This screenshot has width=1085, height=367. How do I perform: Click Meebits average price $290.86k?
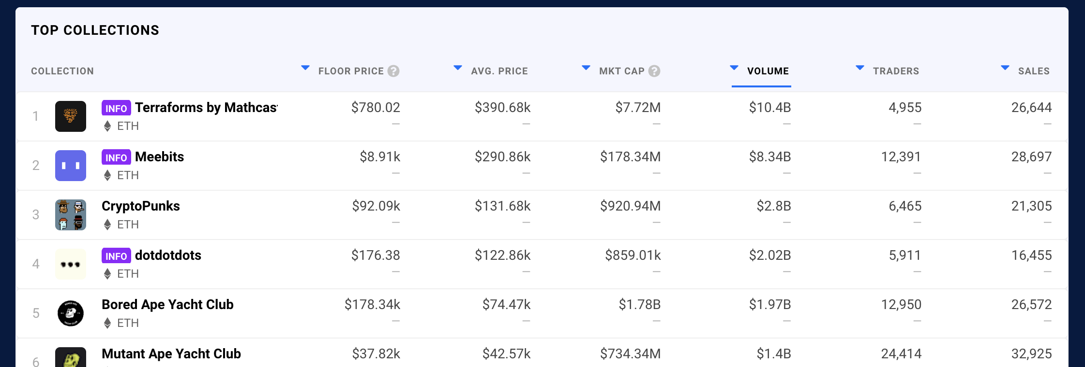[x=502, y=157]
